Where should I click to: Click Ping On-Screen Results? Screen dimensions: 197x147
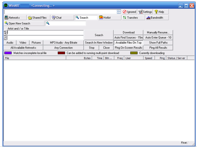(x=129, y=48)
